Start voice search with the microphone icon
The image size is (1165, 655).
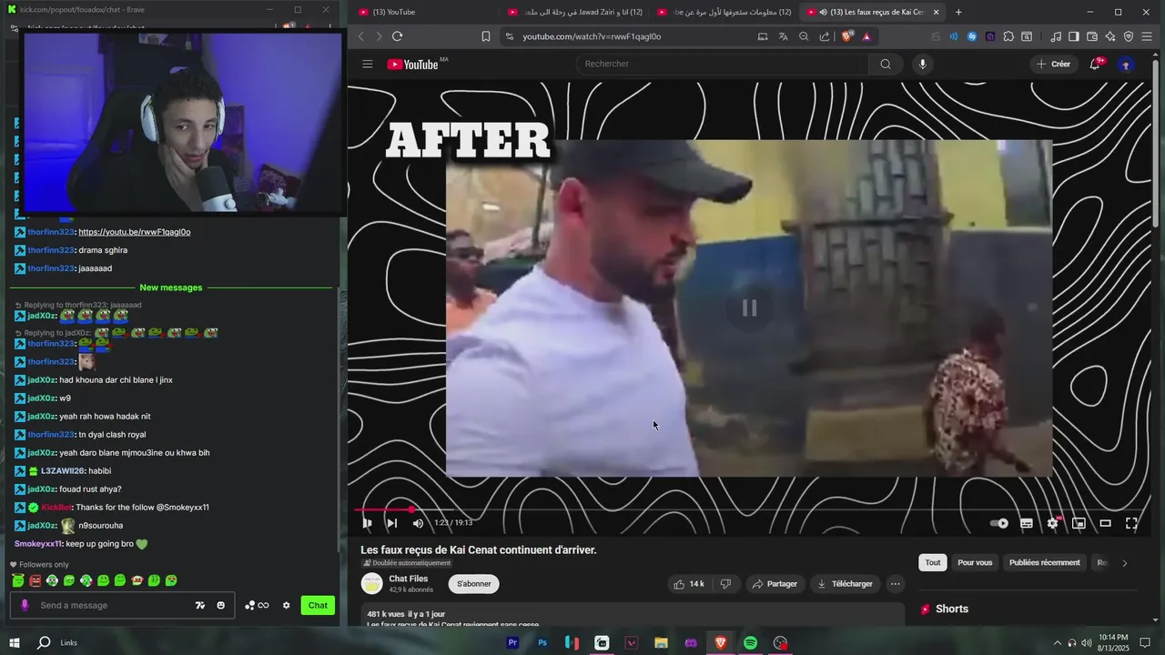[x=923, y=64]
